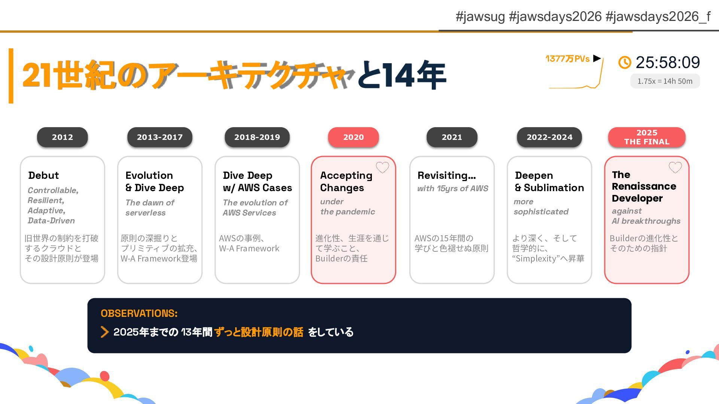Click the orange clock icon
This screenshot has width=719, height=404.
coord(624,62)
